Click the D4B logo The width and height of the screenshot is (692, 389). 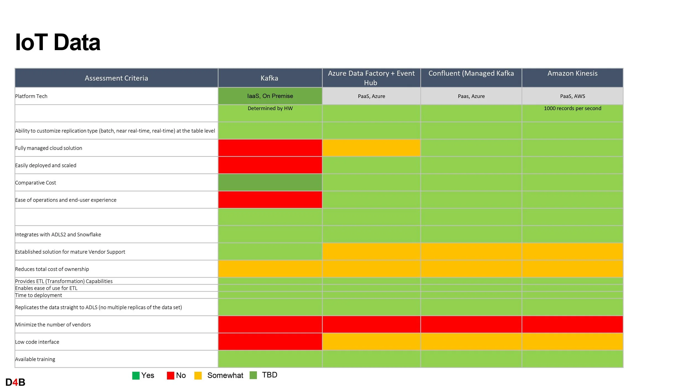(15, 382)
